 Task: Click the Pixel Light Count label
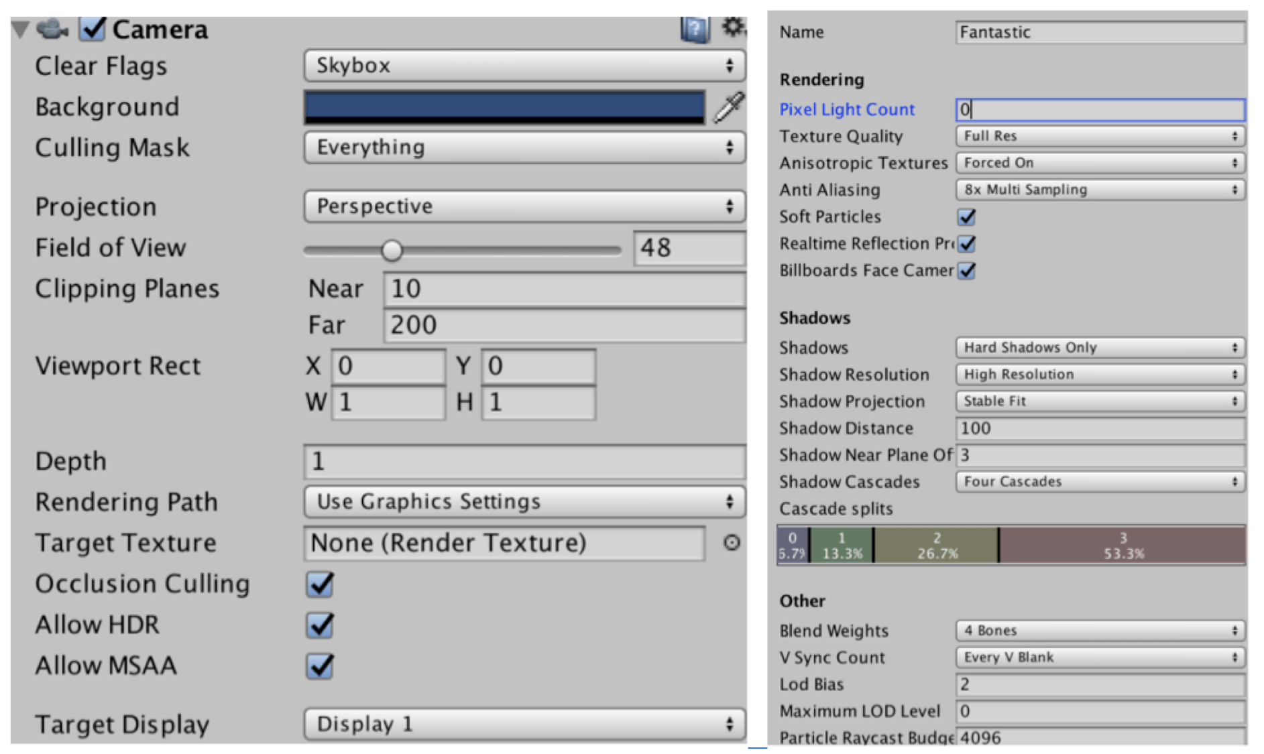pos(847,109)
